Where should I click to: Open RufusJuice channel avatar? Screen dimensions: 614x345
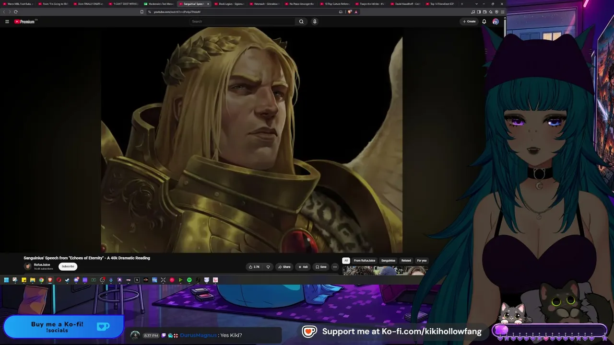pyautogui.click(x=28, y=266)
